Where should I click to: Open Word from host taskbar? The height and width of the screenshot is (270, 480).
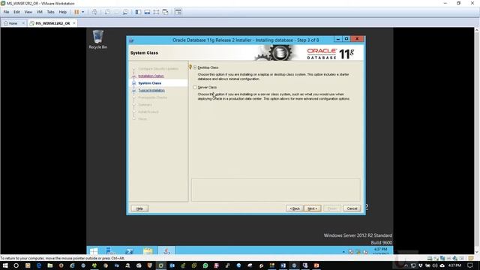[283, 265]
